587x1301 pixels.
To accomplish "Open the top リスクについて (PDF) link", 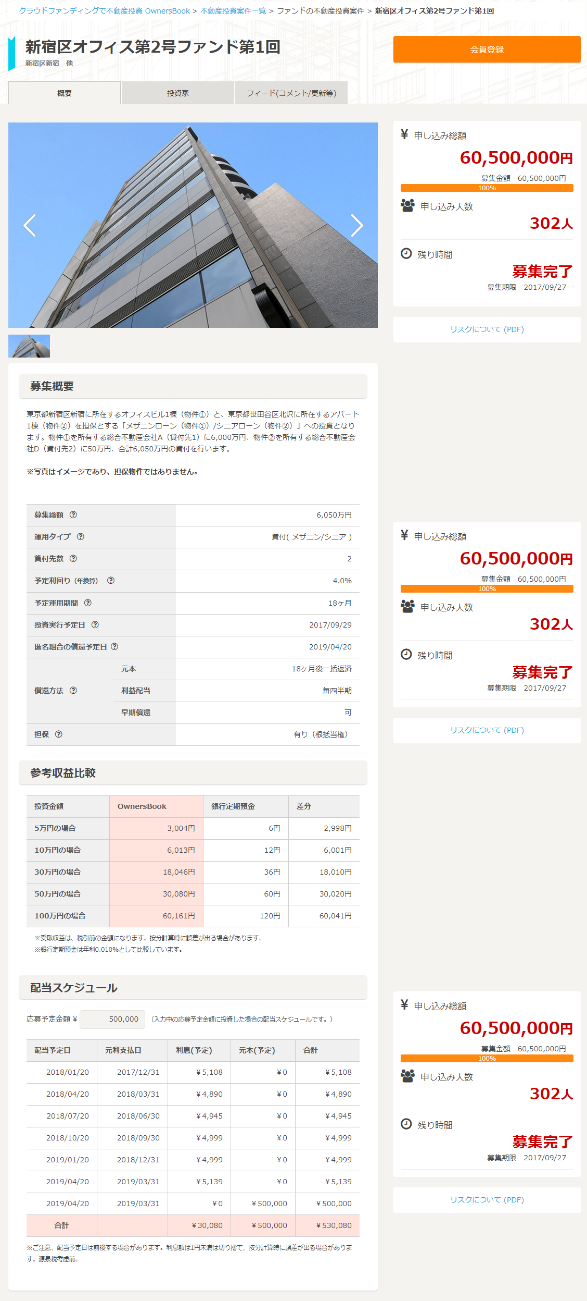I will [487, 329].
